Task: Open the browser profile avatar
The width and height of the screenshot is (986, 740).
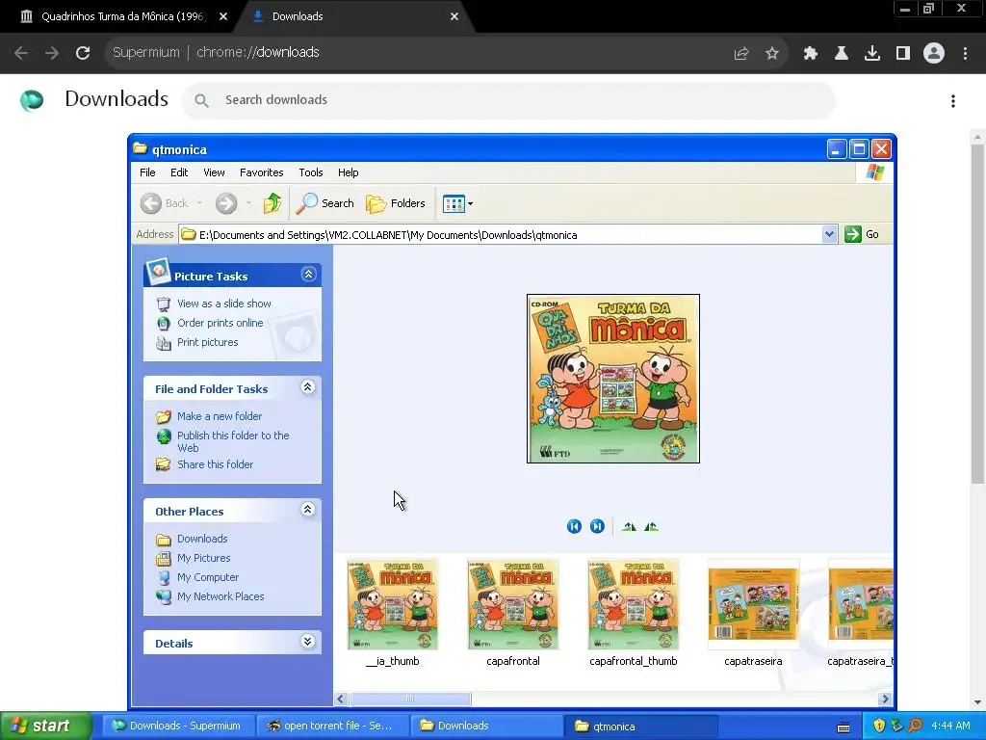Action: [x=934, y=53]
